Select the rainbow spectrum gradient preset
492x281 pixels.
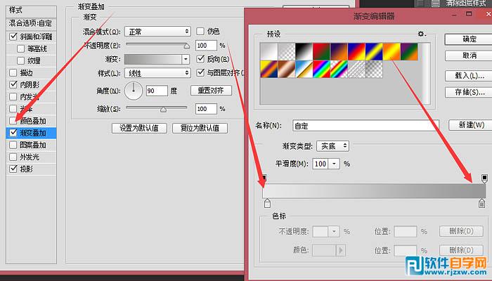tap(322, 70)
